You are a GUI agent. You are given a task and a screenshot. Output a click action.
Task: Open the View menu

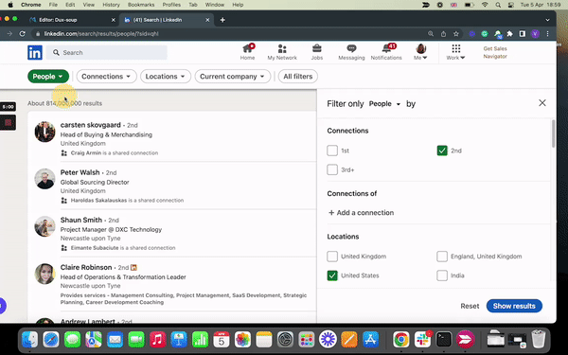click(88, 5)
